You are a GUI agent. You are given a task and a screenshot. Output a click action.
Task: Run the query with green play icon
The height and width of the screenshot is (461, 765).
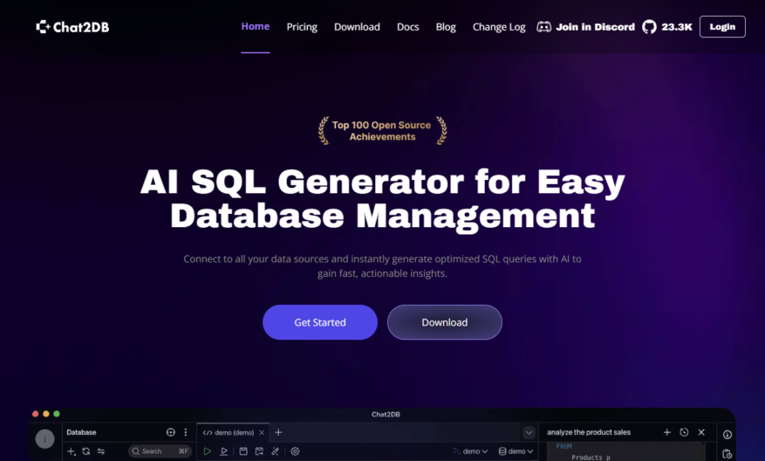(x=208, y=451)
